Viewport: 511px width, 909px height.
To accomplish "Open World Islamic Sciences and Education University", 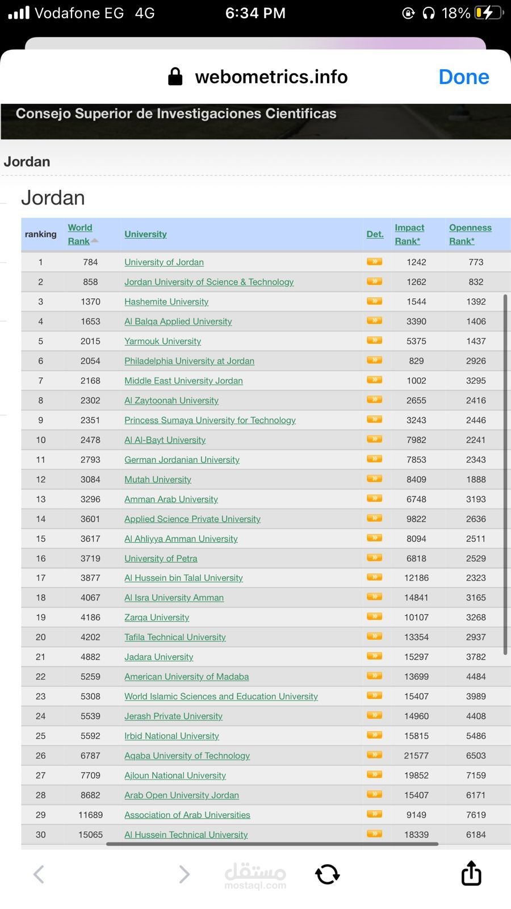I will coord(221,697).
